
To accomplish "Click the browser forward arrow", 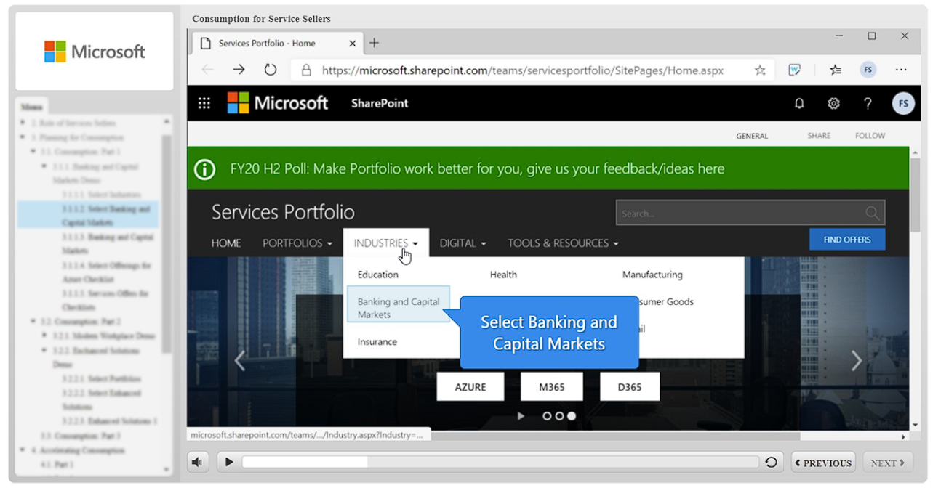I will [239, 70].
